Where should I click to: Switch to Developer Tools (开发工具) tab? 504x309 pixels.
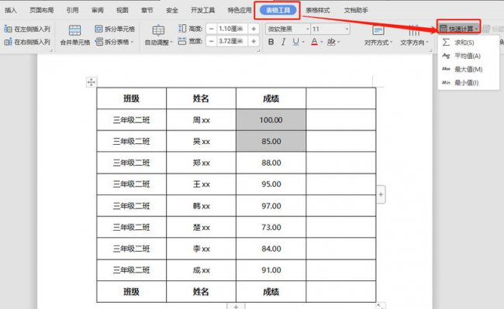(x=203, y=10)
